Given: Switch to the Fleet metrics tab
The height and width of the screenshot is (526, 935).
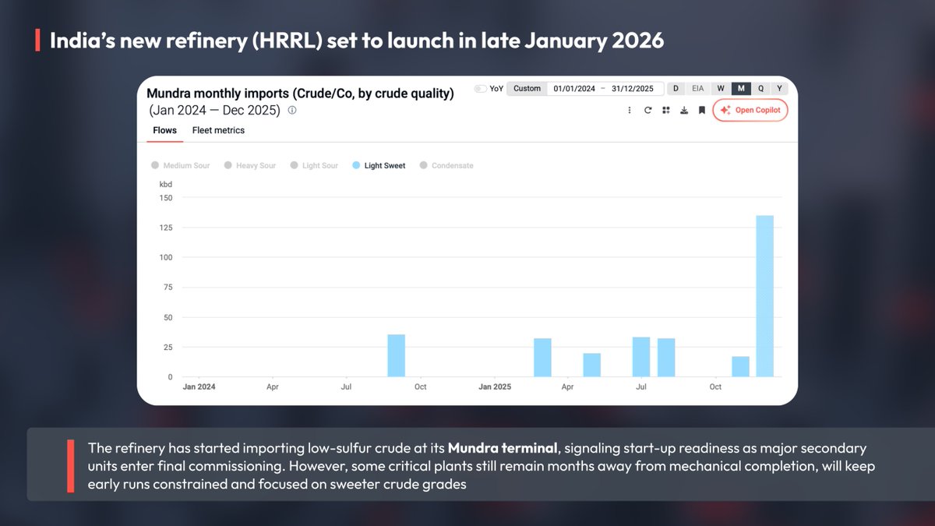Looking at the screenshot, I should point(218,131).
